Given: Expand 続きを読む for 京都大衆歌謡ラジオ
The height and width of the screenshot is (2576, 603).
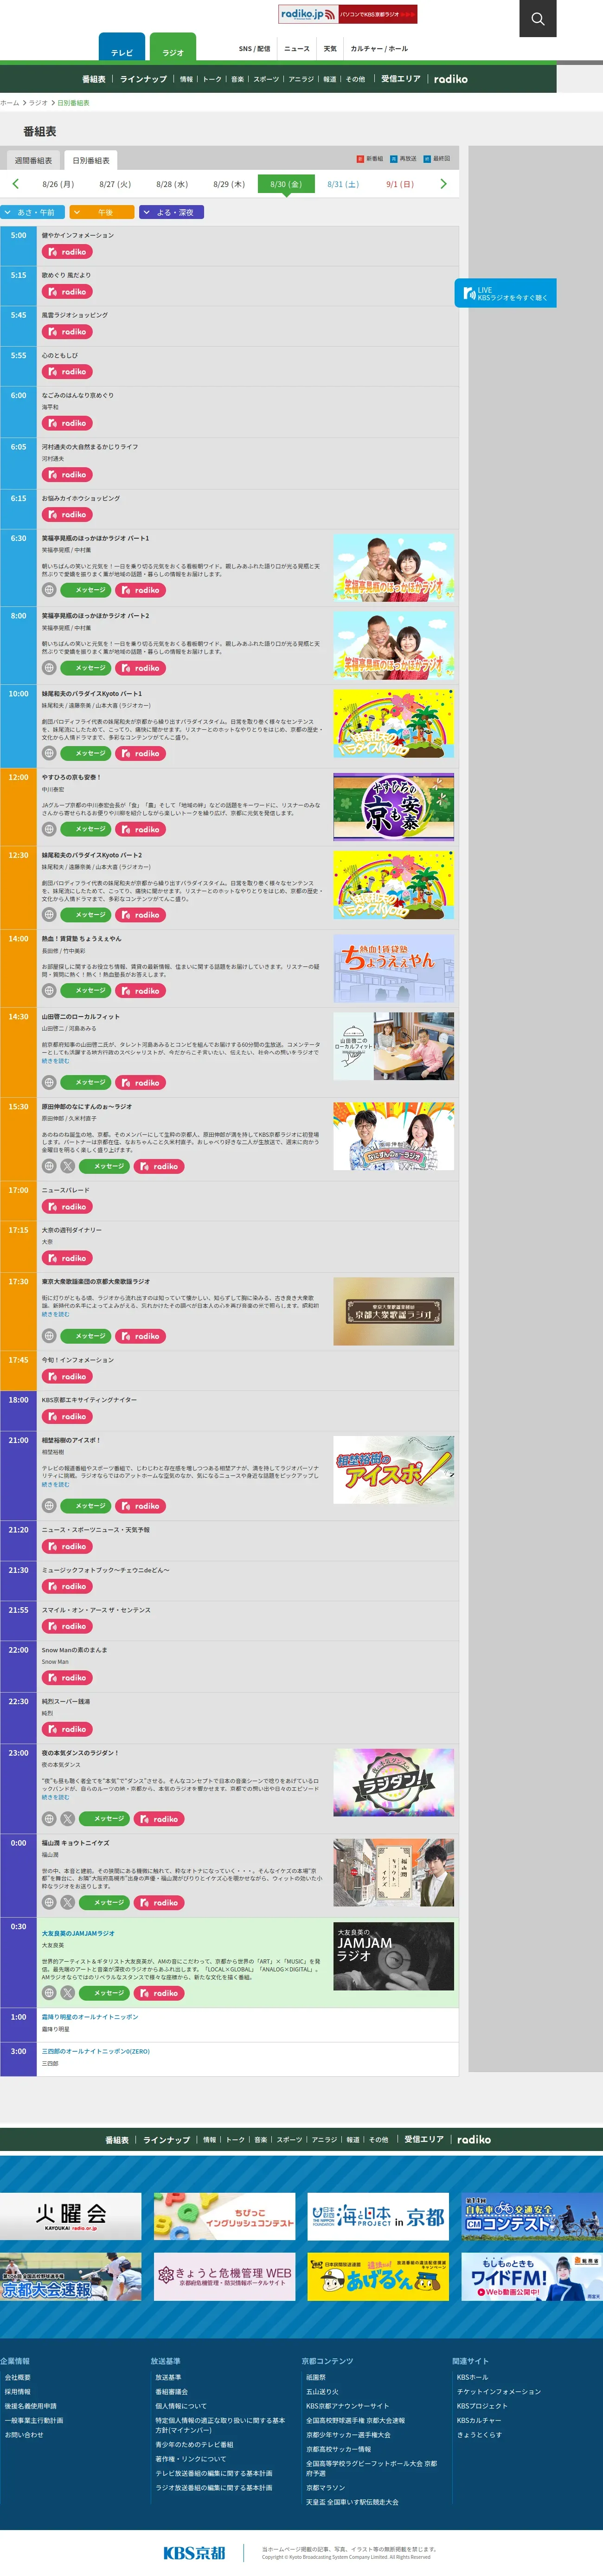Looking at the screenshot, I should [55, 1314].
